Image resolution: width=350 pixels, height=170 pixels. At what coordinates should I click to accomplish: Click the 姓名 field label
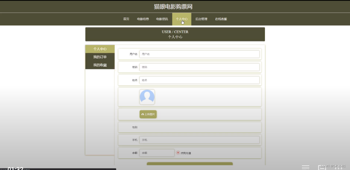[x=135, y=80]
